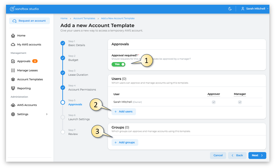This screenshot has width=277, height=168.
Task: Go to Step 4 Account Permissions
Action: [82, 90]
